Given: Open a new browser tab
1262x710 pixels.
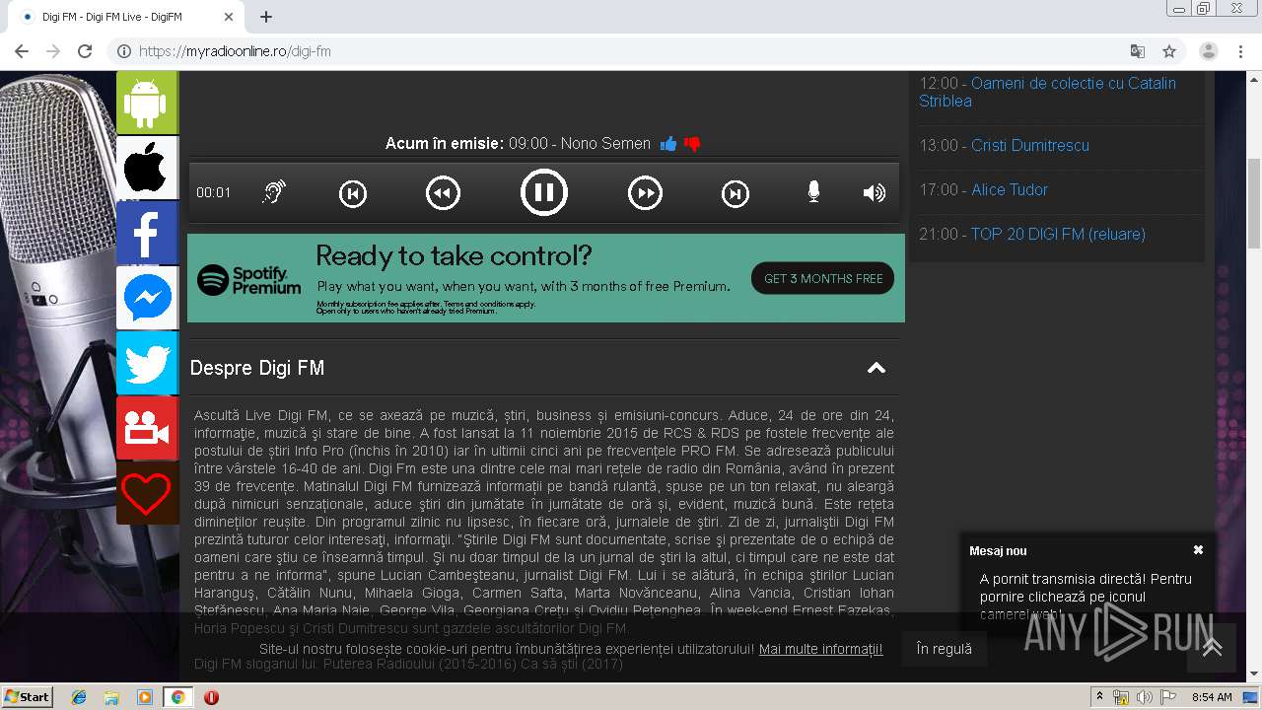Looking at the screenshot, I should (266, 17).
